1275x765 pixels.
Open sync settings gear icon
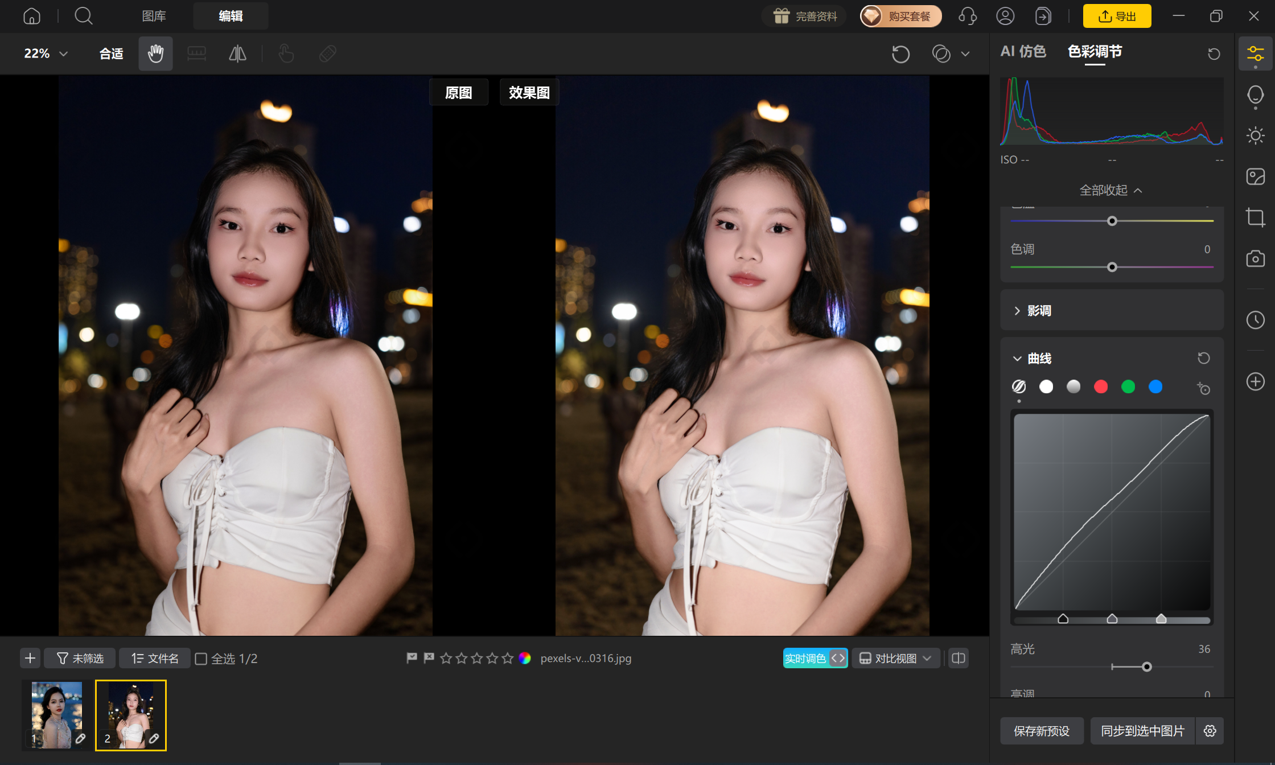click(x=1210, y=731)
